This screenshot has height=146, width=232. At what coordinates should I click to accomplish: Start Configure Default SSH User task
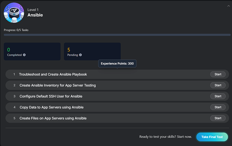click(x=218, y=96)
